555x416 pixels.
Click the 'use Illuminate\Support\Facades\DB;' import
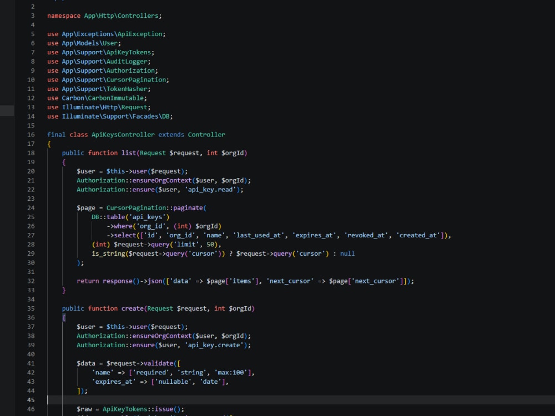[110, 116]
